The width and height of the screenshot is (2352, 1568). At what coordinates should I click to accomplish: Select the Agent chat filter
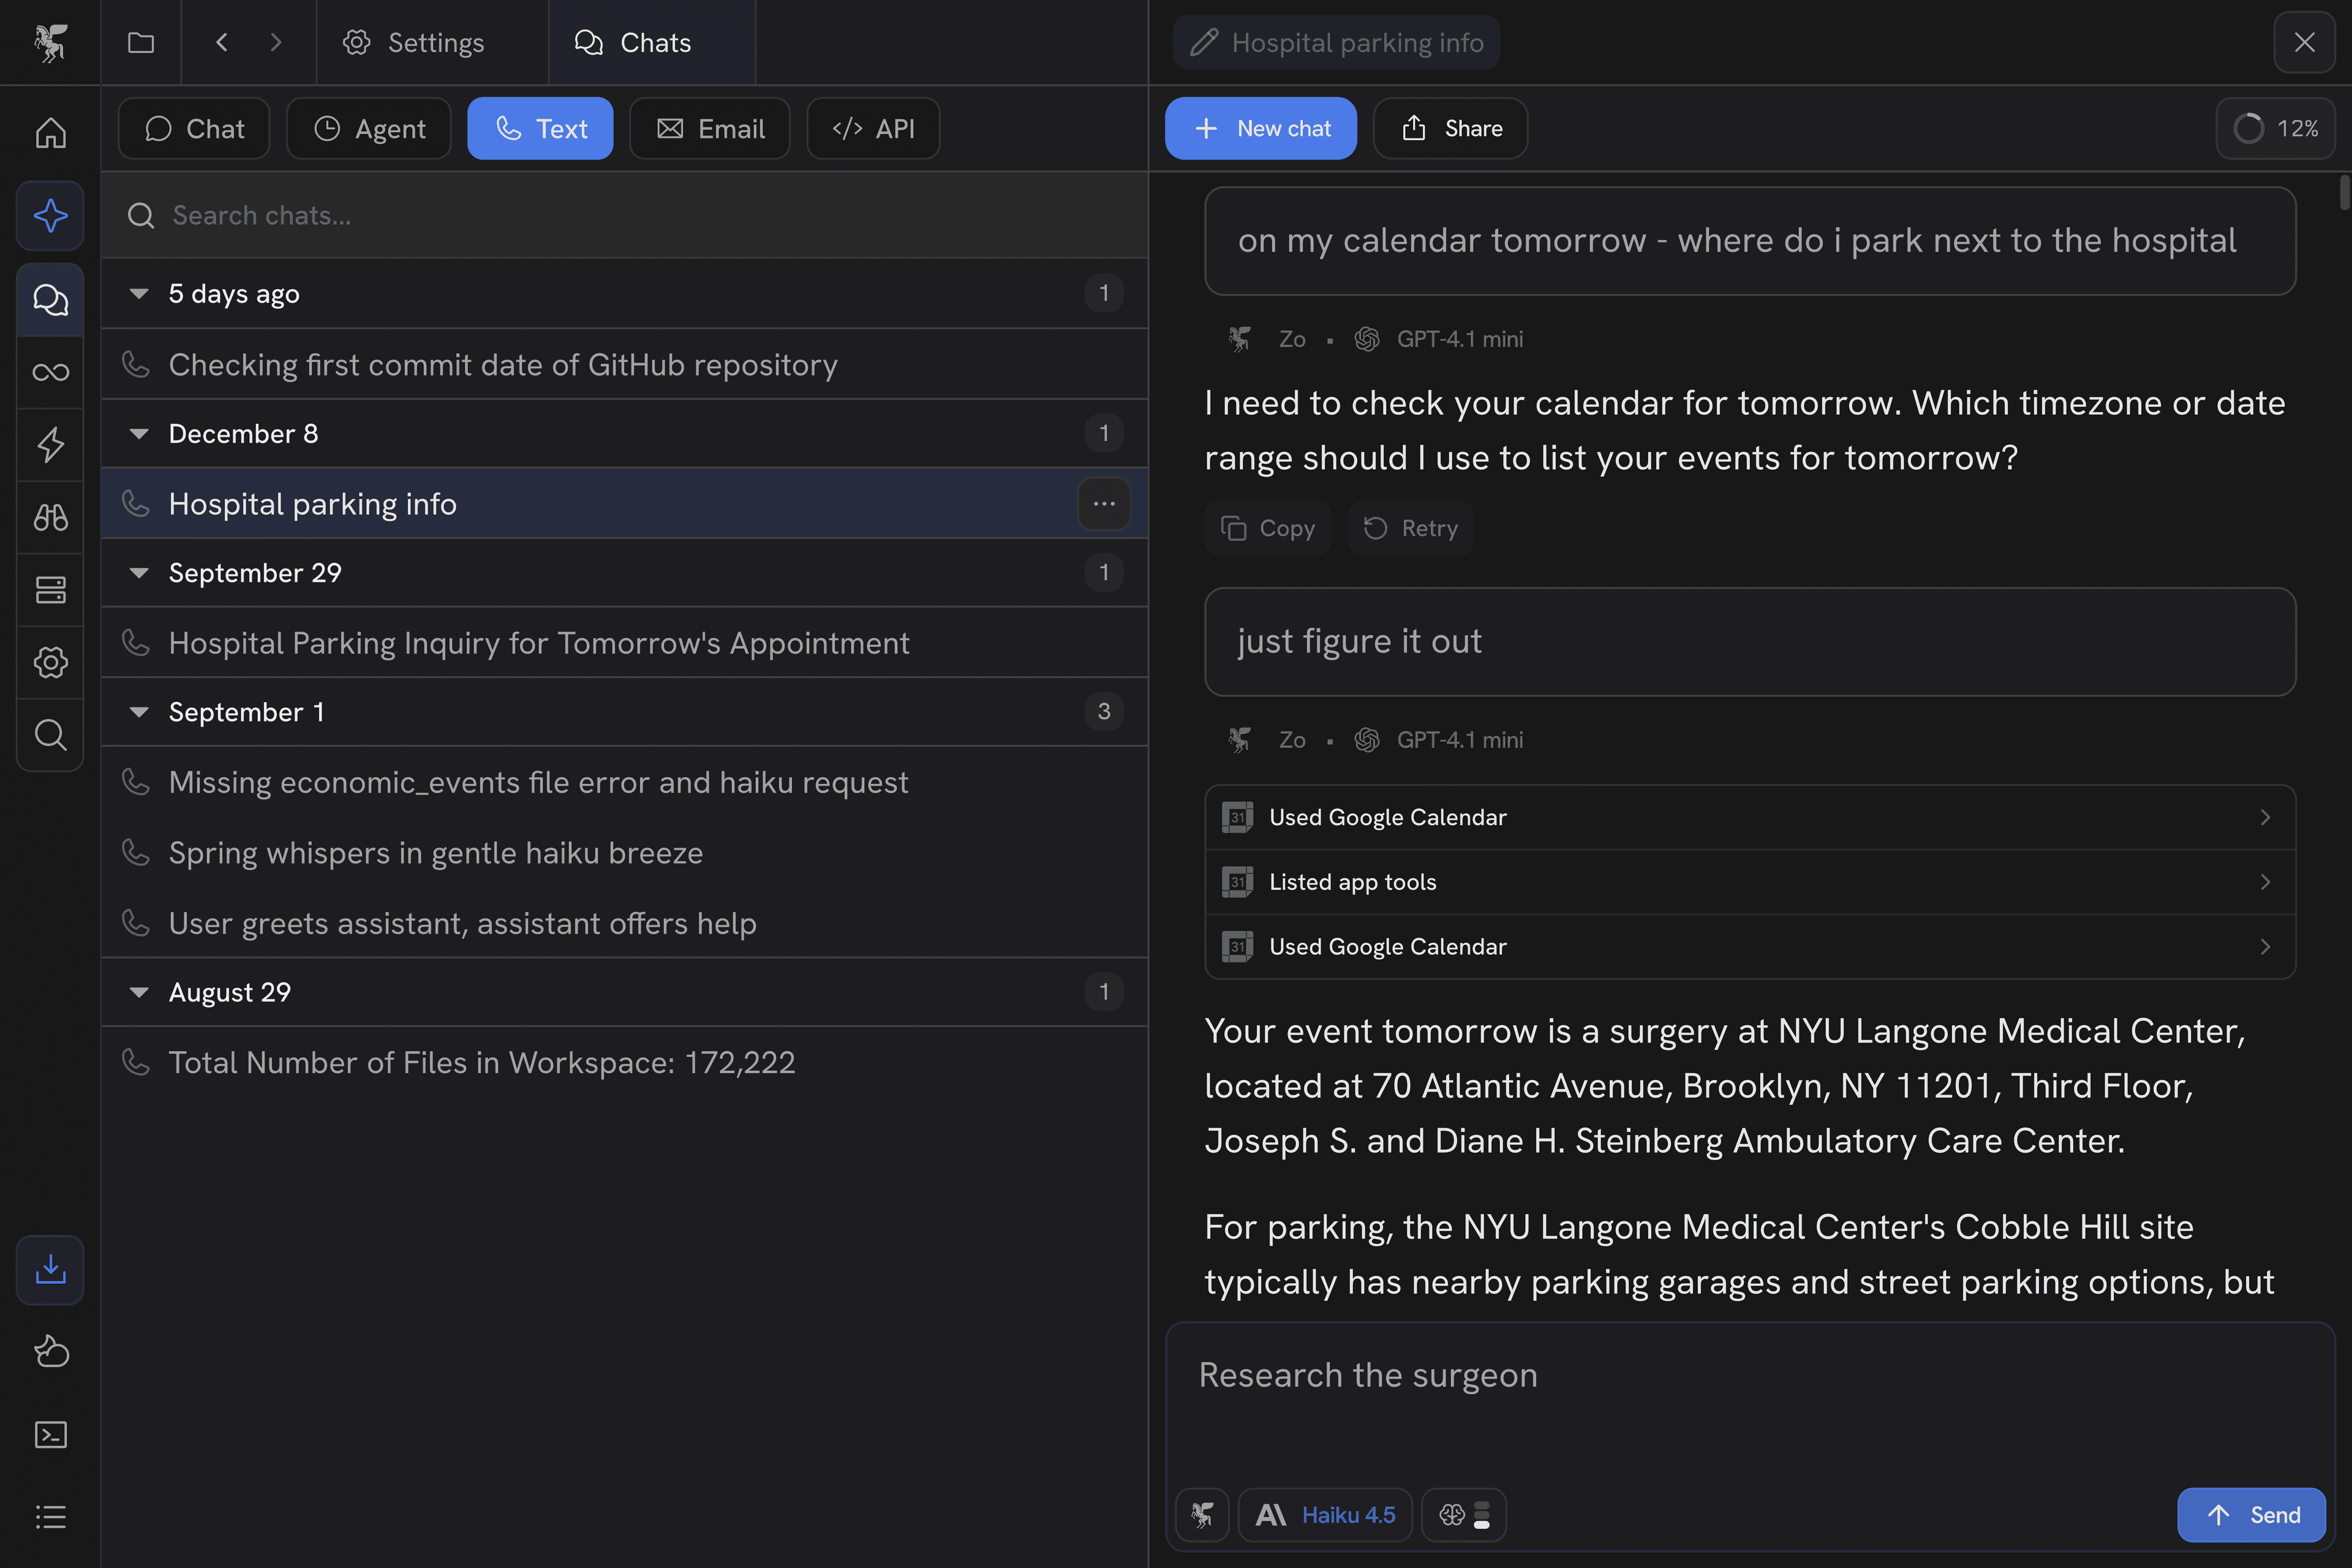pyautogui.click(x=369, y=129)
